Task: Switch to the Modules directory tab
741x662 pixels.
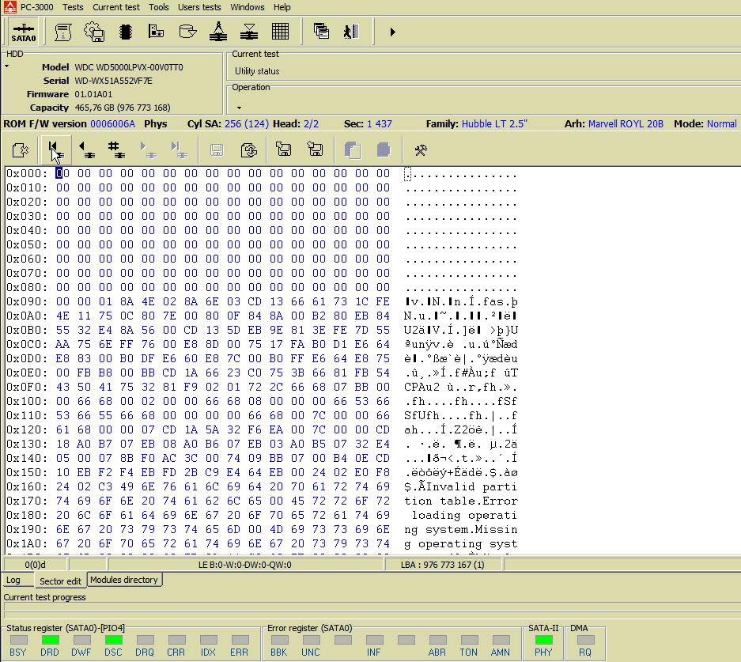Action: [124, 580]
